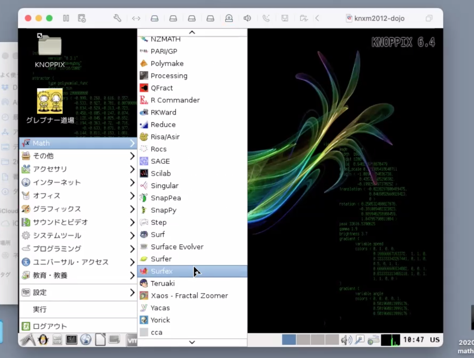
Task: Click the SnapPy icon
Action: pos(144,210)
